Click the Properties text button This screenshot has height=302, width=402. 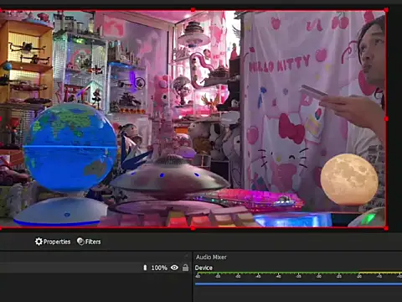point(57,242)
